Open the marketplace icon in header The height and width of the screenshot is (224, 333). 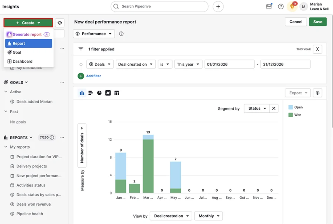click(269, 6)
